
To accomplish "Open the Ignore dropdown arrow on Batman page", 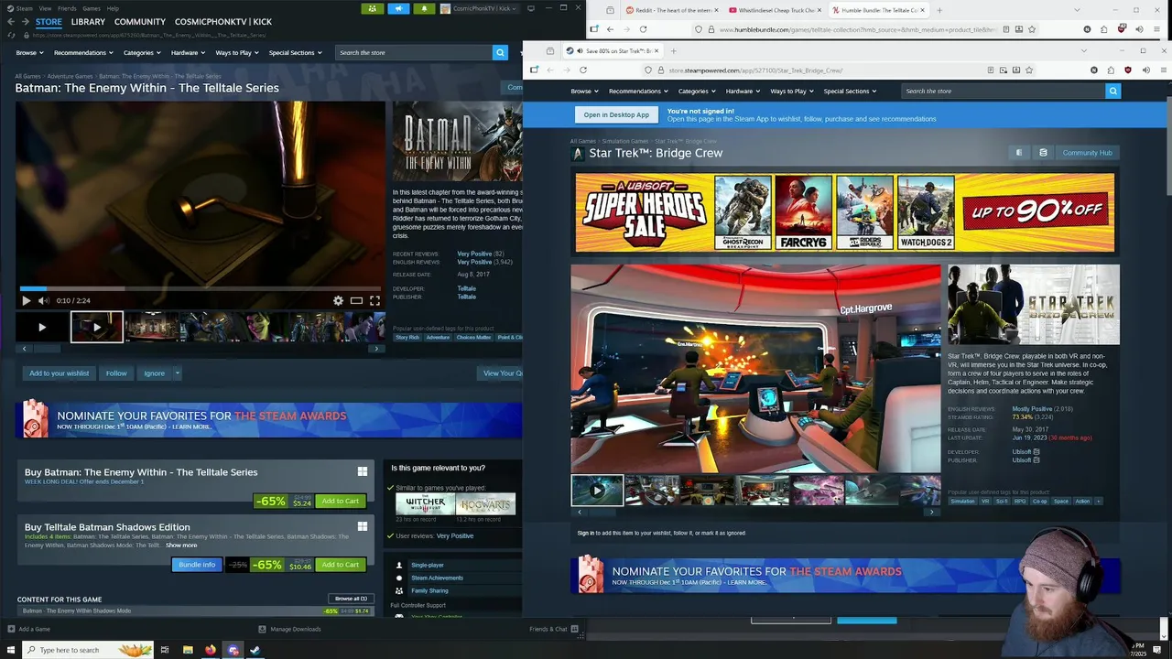I will pyautogui.click(x=177, y=373).
